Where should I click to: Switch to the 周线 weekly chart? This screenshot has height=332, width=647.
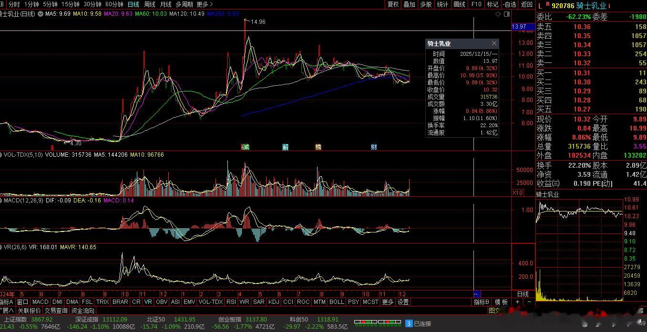[150, 4]
